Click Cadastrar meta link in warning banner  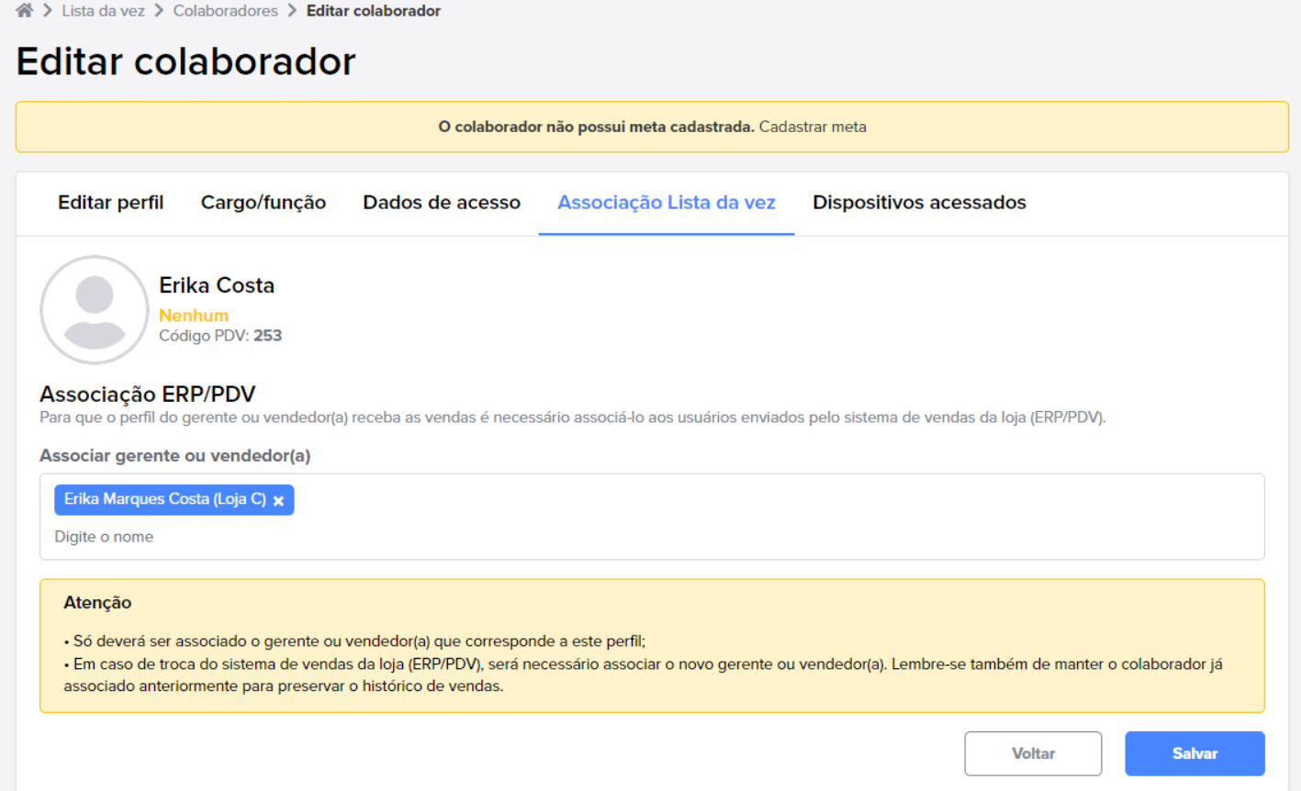pos(813,127)
